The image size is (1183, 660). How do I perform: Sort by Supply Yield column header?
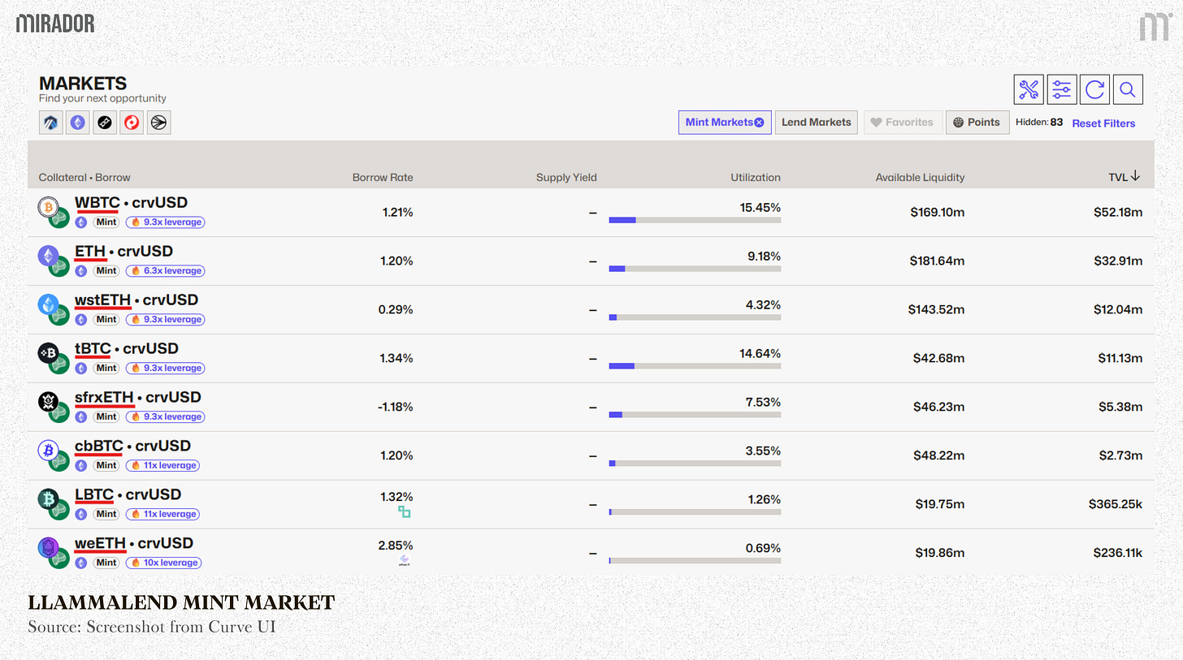566,177
